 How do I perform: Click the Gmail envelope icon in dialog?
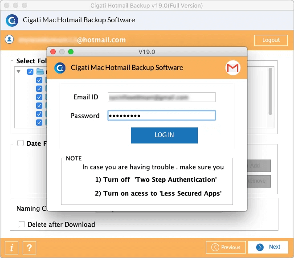(233, 68)
